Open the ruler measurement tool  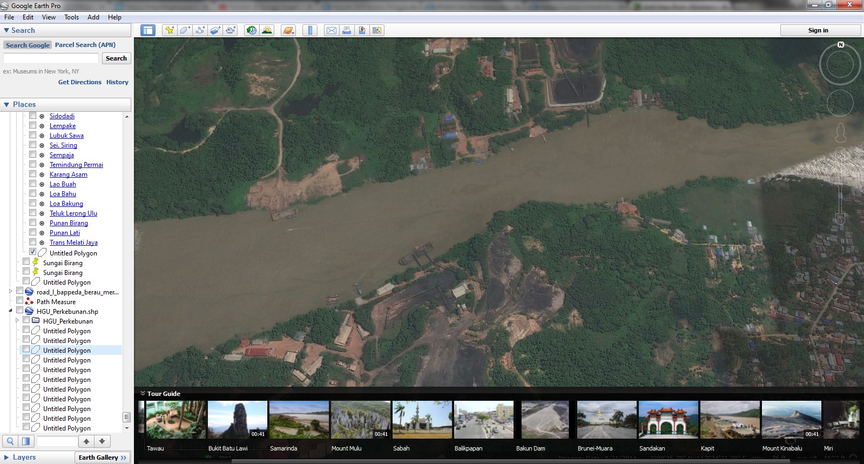(310, 30)
